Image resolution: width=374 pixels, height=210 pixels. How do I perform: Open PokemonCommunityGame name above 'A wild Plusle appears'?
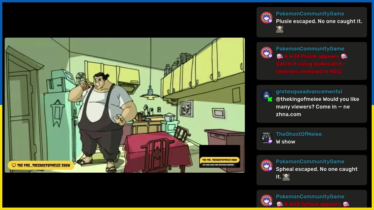[x=310, y=49]
